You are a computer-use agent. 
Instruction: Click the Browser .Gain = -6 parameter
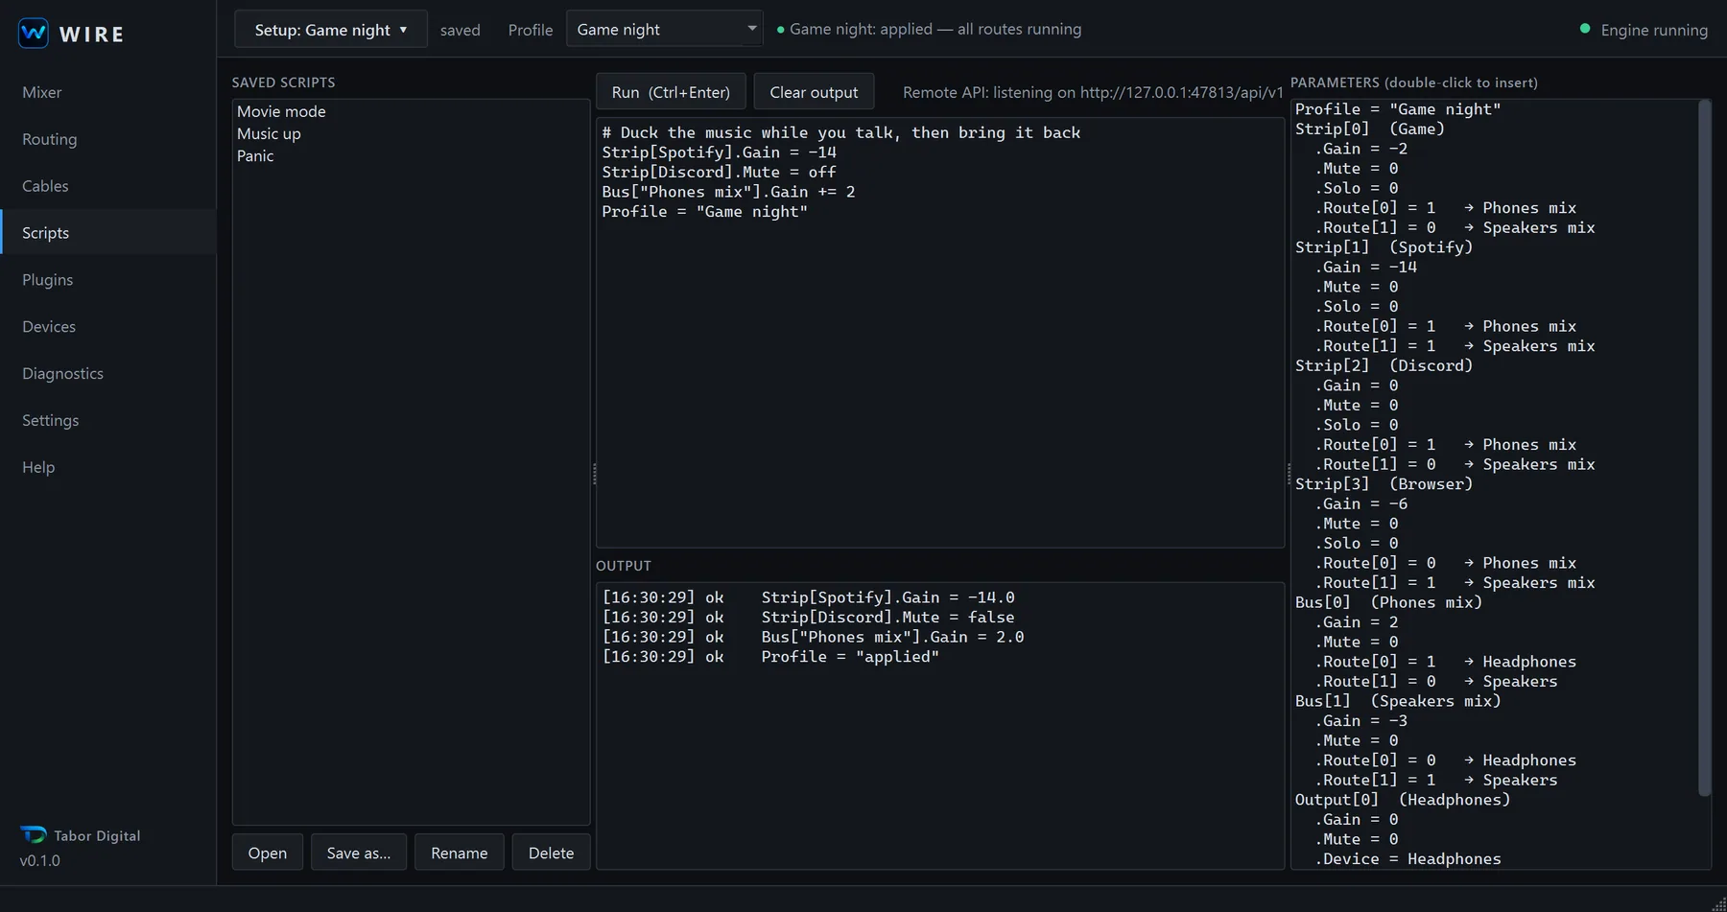[x=1495, y=504]
